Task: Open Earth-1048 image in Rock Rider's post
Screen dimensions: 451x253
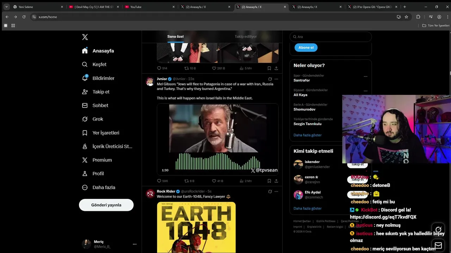Action: pos(196,227)
